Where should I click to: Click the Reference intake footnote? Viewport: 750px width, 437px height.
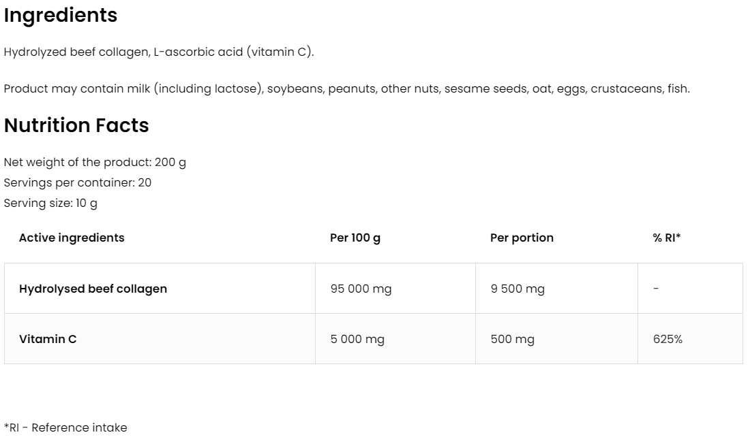(x=65, y=427)
